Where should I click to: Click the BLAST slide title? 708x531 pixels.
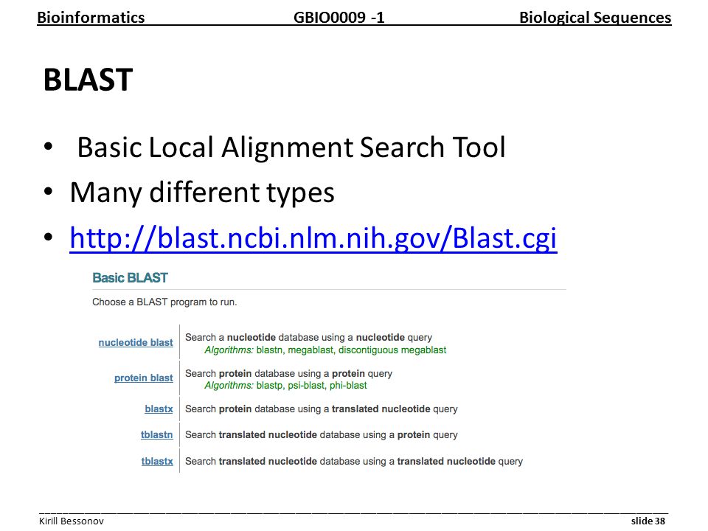88,80
